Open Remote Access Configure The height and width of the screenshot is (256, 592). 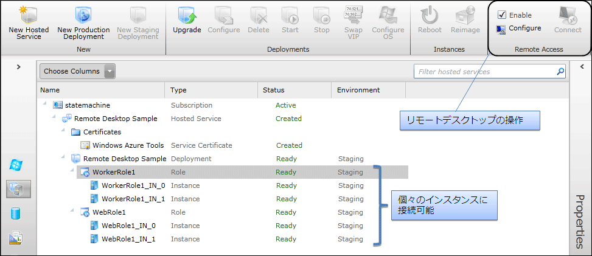coord(519,29)
